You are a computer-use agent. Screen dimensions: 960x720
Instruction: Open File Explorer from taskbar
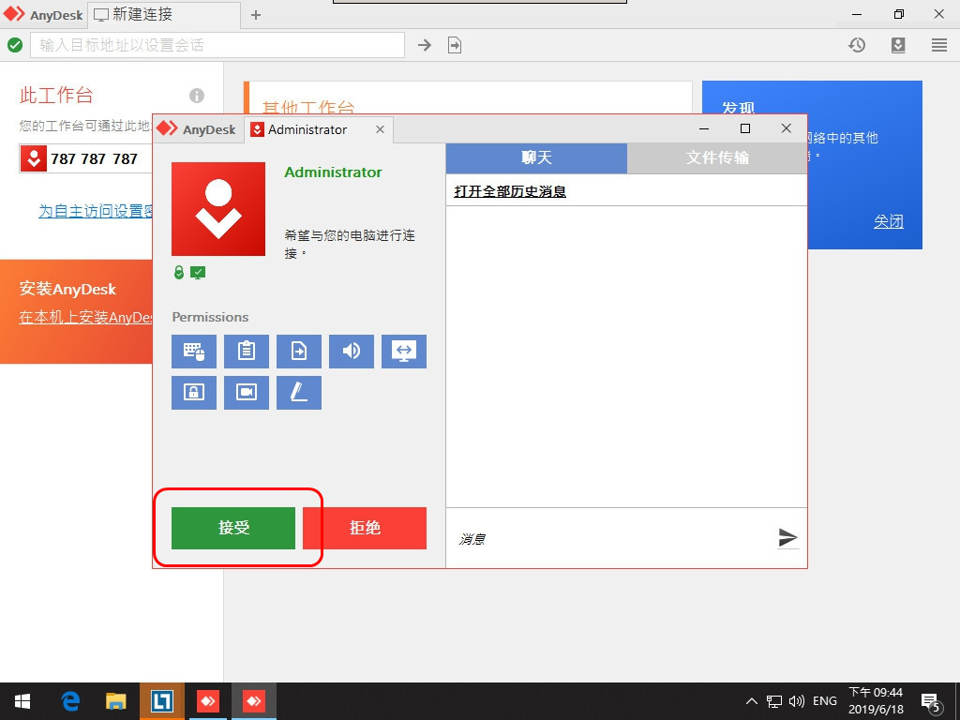(x=115, y=701)
